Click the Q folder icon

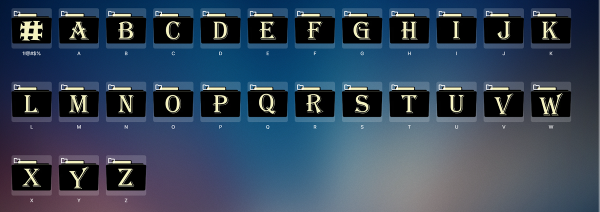pyautogui.click(x=268, y=102)
